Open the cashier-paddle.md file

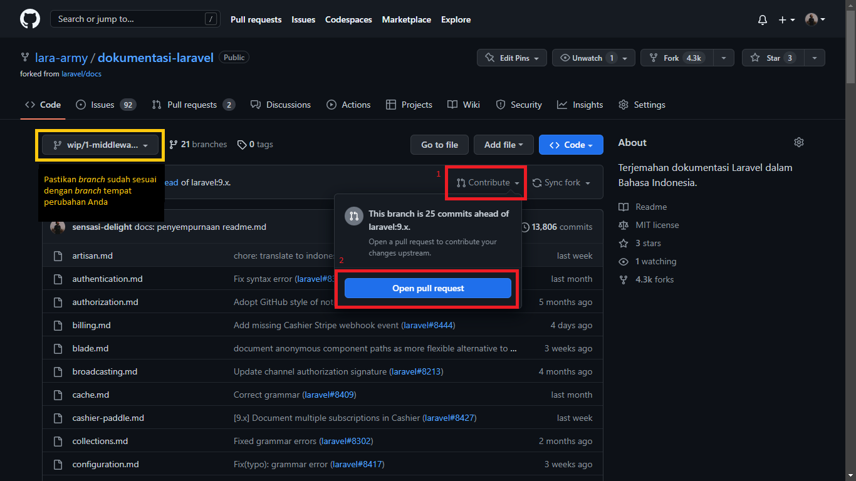(x=108, y=418)
